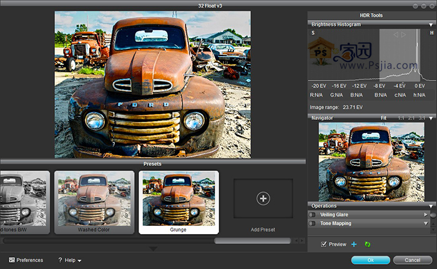The image size is (437, 269).
Task: Click the 32 Float v3 title text
Action: click(x=210, y=6)
